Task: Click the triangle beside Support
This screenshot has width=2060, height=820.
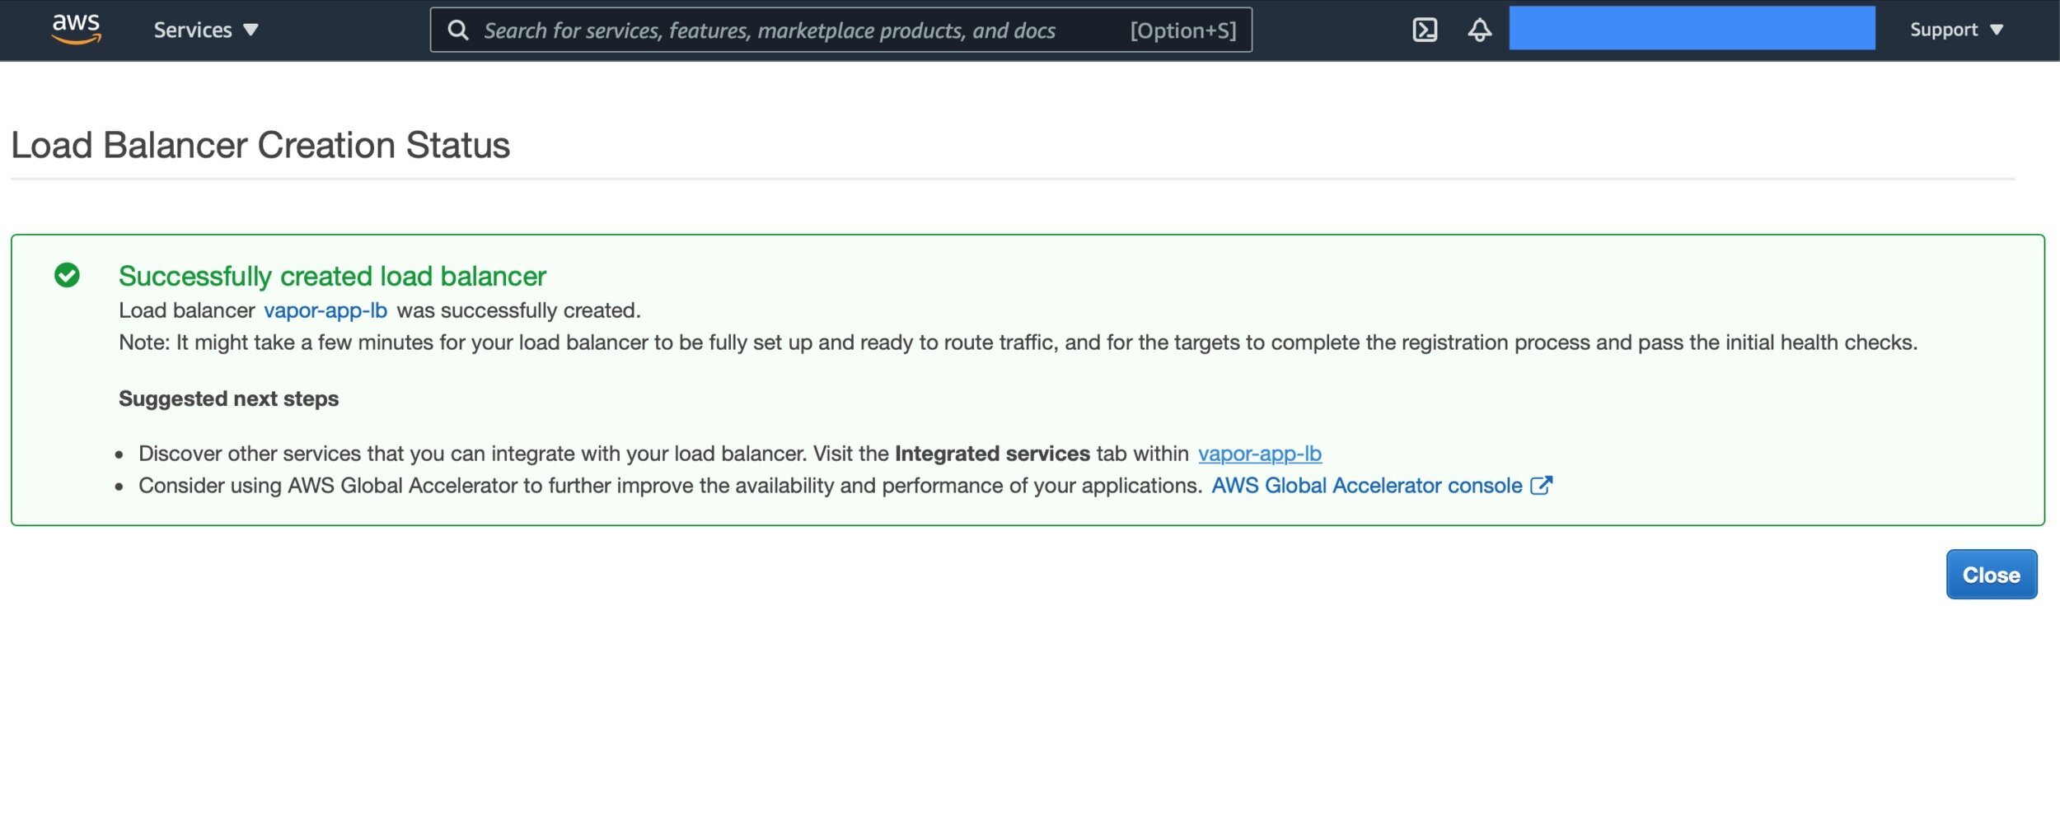Action: tap(1997, 30)
